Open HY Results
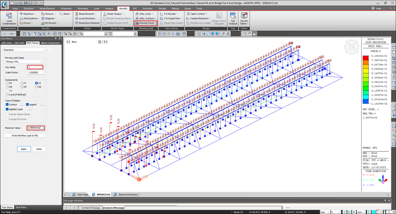The image size is (396, 214). tap(50, 23)
